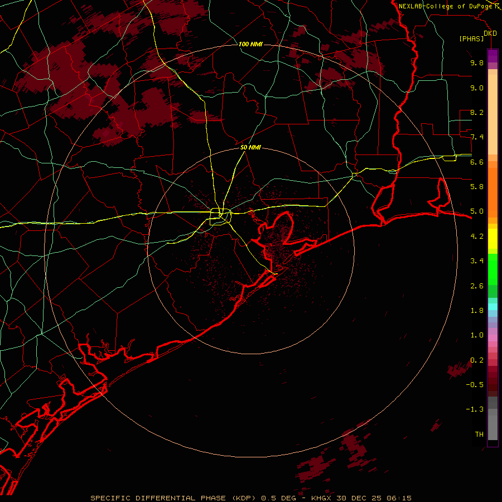Screen dimensions: 502x502
Task: Click the DKD text above the legend
Action: 490,33
